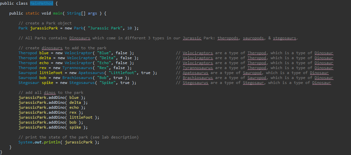Click the highlighted class name MainMethod
This screenshot has width=351, height=155.
click(42, 3)
